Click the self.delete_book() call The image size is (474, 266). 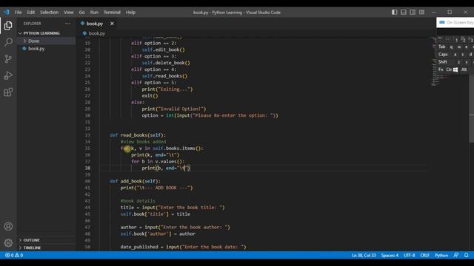coord(166,63)
